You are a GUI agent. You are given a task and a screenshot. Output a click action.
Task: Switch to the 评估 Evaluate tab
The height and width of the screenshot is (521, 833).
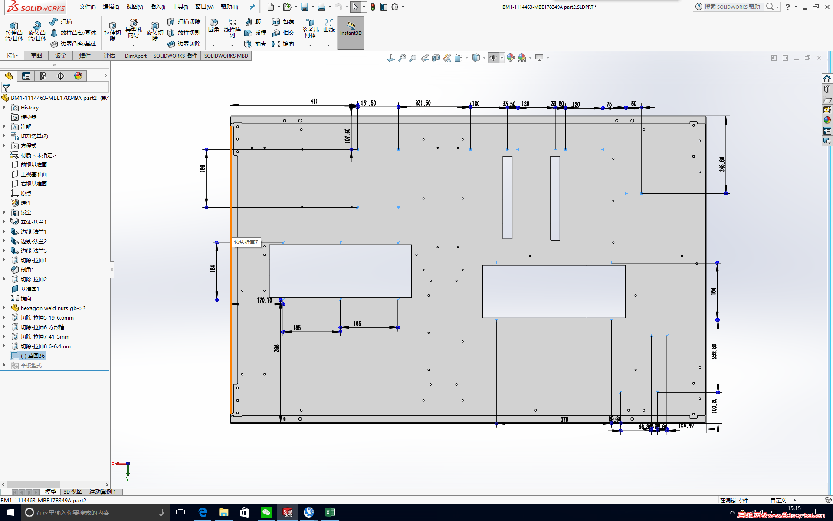pos(109,56)
